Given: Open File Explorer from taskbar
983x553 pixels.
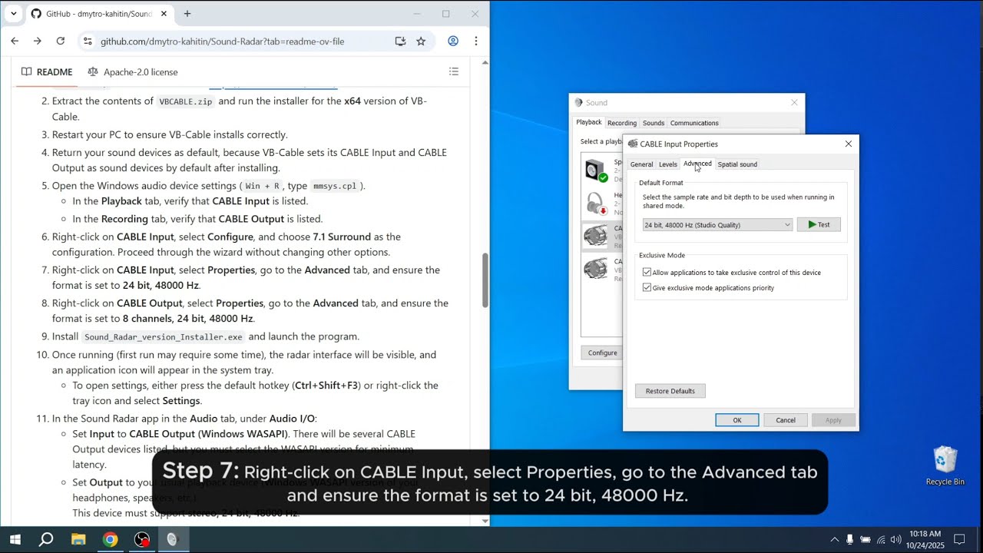Looking at the screenshot, I should click(78, 539).
